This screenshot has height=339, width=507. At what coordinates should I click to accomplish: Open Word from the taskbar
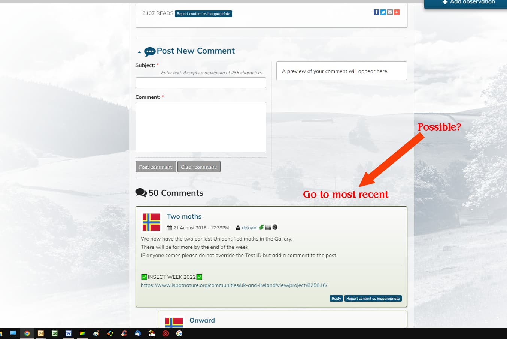point(69,333)
